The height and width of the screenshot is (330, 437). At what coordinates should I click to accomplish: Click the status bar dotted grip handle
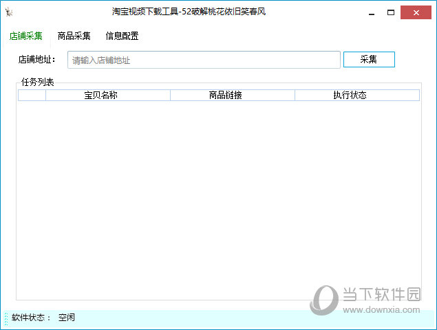6,319
